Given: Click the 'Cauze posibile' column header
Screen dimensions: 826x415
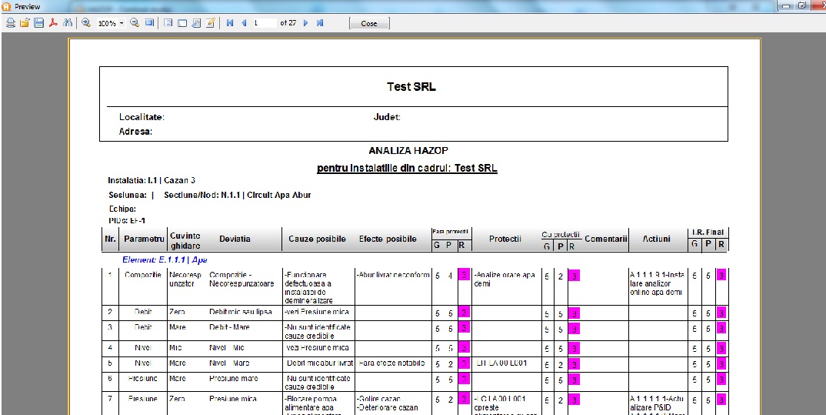Looking at the screenshot, I should click(317, 239).
